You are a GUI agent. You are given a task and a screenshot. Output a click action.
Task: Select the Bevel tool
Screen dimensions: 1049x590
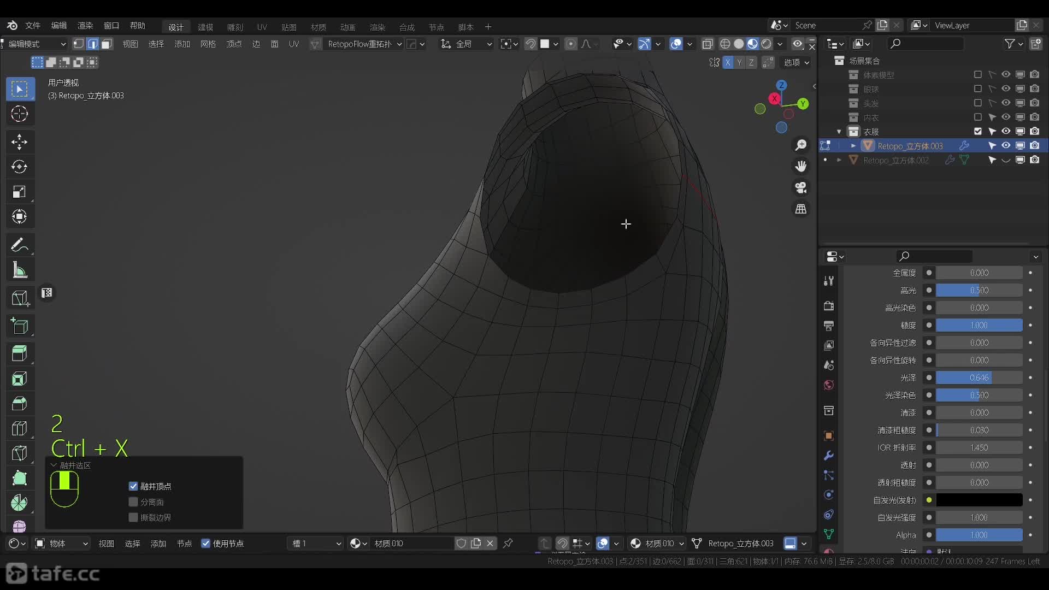pos(20,404)
